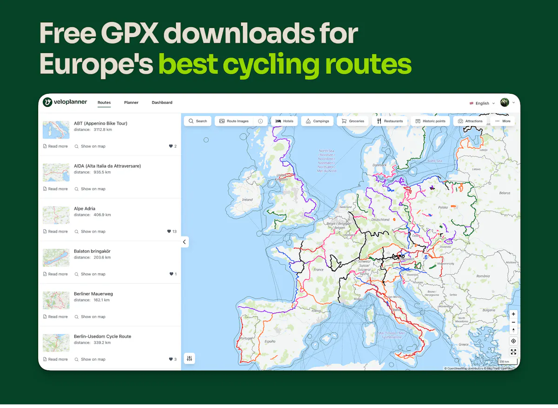The image size is (558, 408).
Task: Enter fullscreen map view
Action: click(513, 352)
